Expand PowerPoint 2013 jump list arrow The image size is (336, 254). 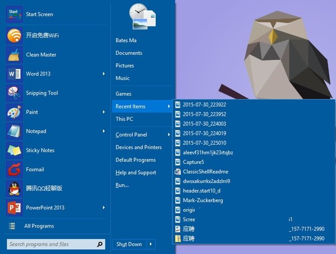tap(104, 208)
